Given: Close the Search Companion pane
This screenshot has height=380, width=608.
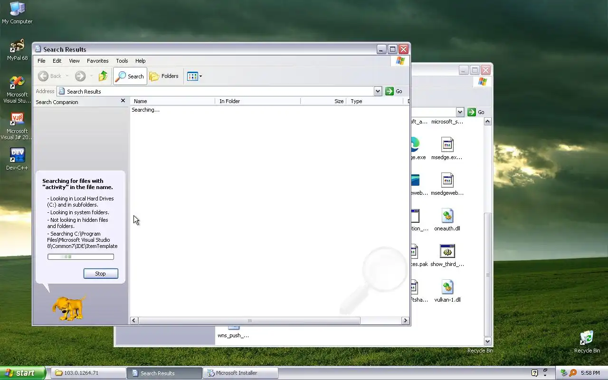Looking at the screenshot, I should tap(123, 101).
